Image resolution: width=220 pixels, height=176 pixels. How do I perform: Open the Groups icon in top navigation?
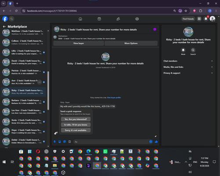(137, 19)
